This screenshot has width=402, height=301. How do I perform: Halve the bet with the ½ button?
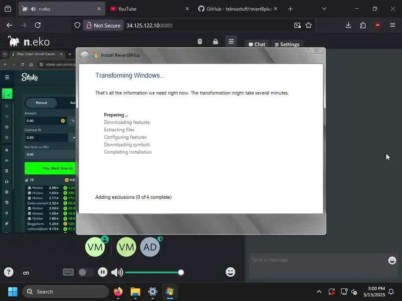coord(73,121)
